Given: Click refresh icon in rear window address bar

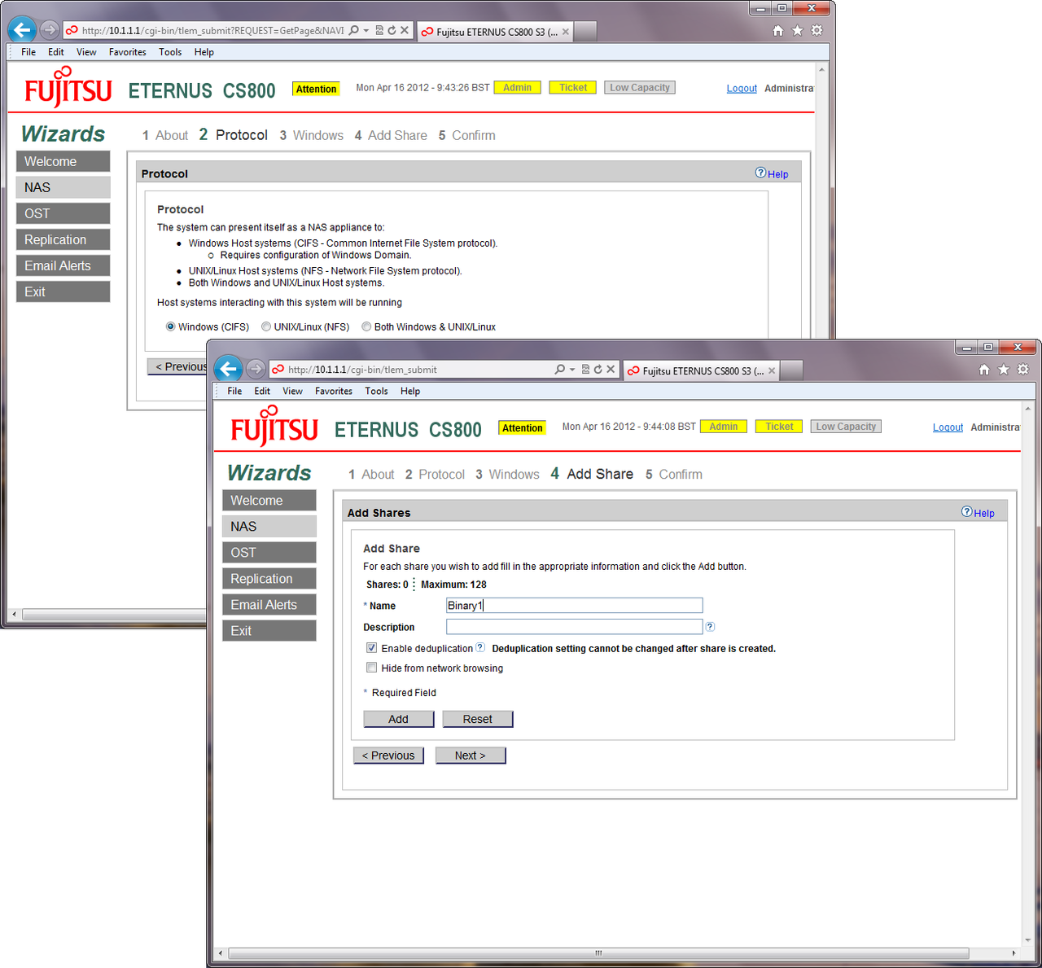Looking at the screenshot, I should (x=392, y=30).
